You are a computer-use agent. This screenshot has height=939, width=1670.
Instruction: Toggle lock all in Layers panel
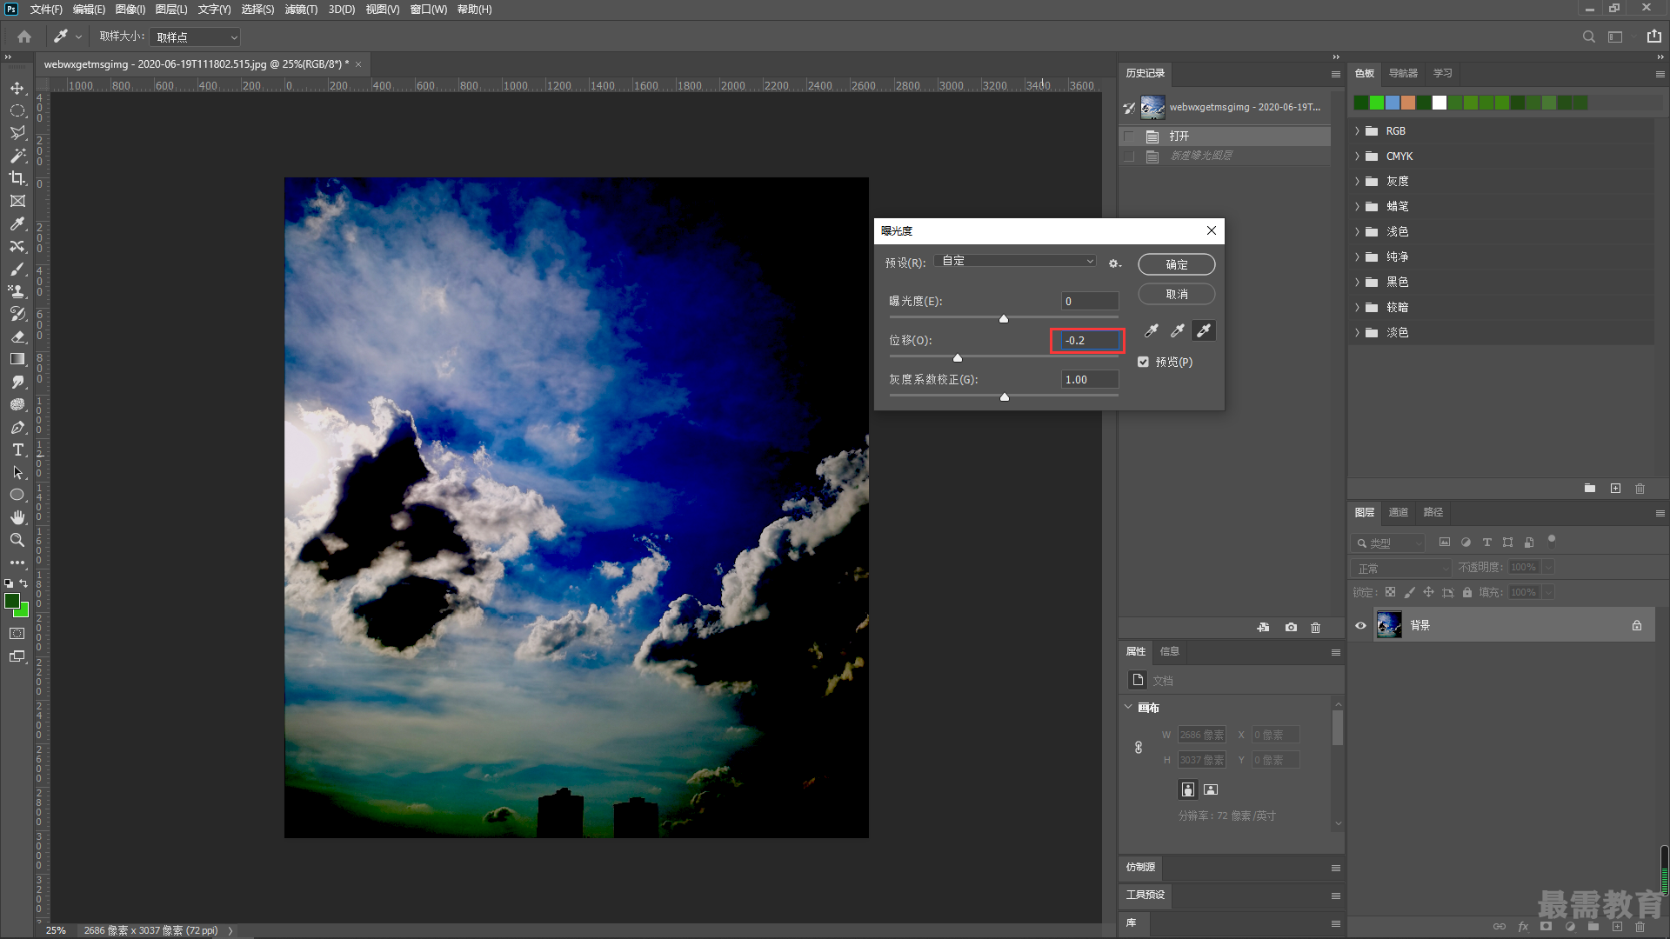pyautogui.click(x=1467, y=592)
